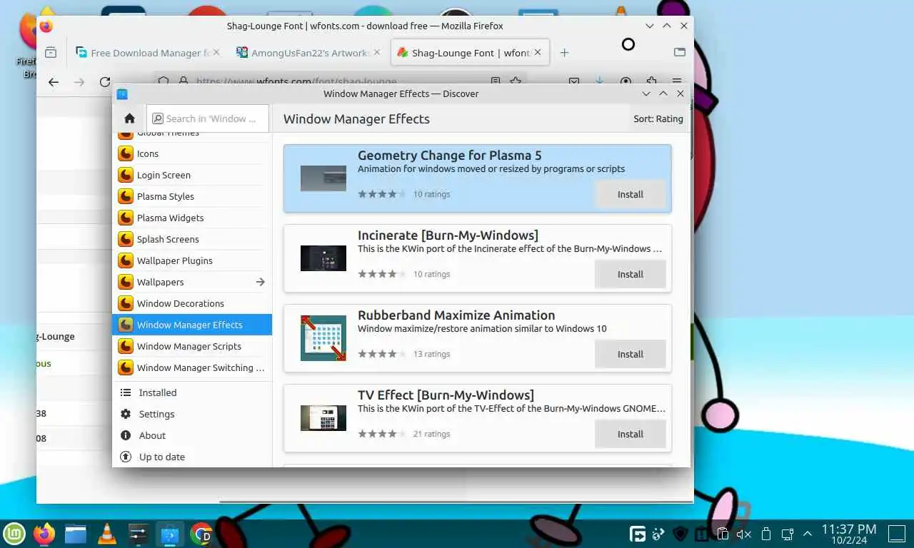Go back in Firefox
Screen dimensions: 914x548
click(54, 82)
